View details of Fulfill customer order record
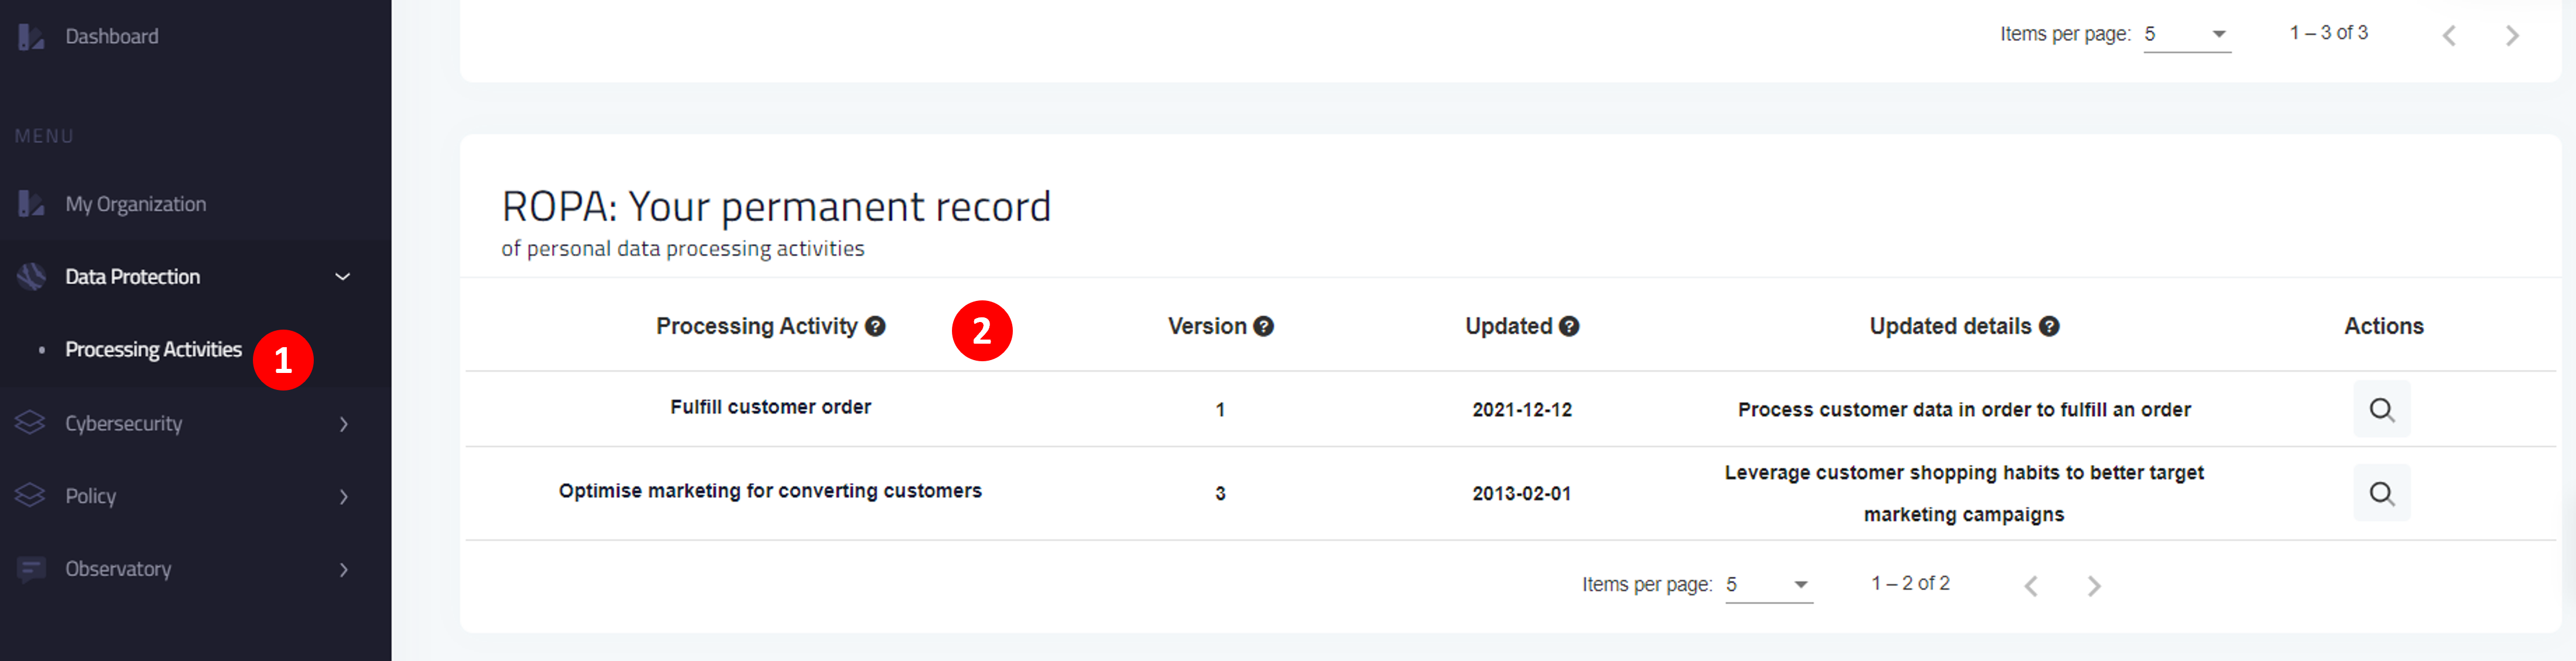The height and width of the screenshot is (661, 2576). [x=2381, y=409]
